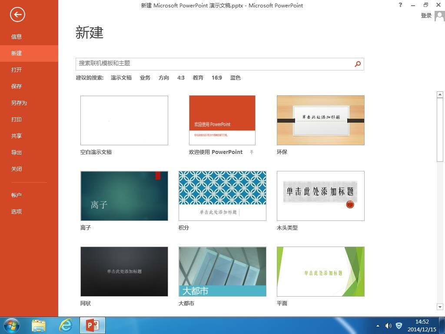Click the template list scroll up arrow
The height and width of the screenshot is (334, 445).
(440, 94)
